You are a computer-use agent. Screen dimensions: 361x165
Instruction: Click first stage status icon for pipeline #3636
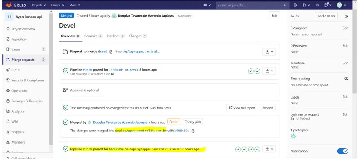point(251,71)
